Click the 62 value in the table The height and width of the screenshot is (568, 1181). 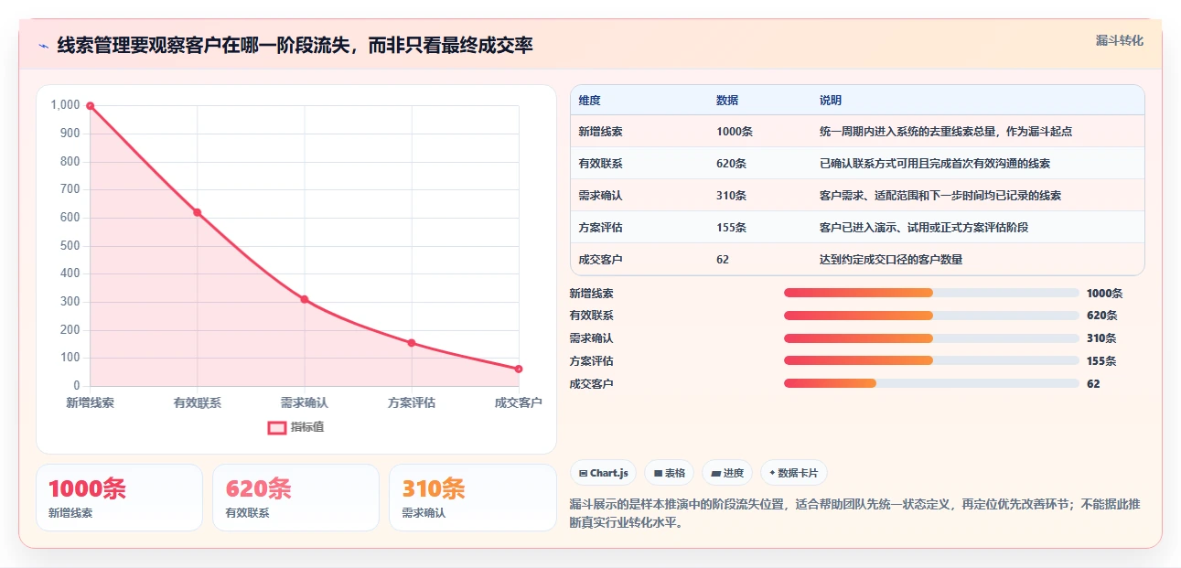point(723,260)
